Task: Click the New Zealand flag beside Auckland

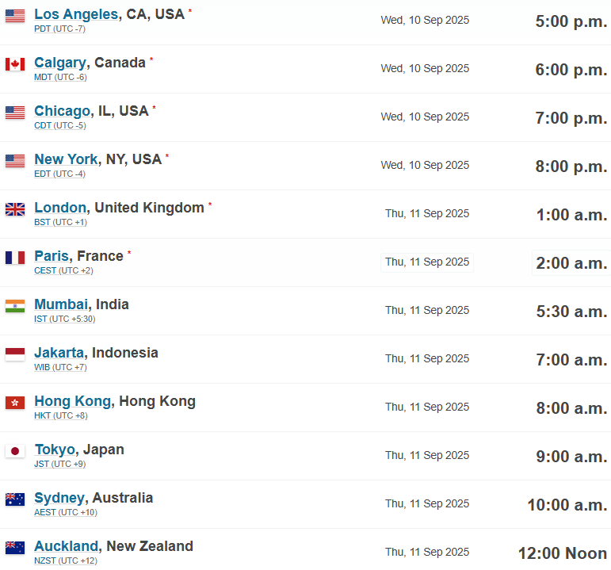Action: pyautogui.click(x=15, y=548)
